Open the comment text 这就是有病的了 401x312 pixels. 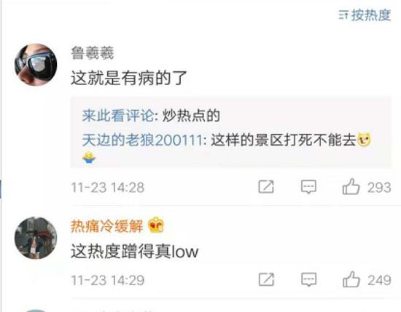point(129,78)
